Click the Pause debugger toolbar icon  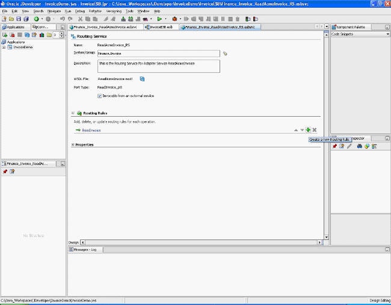(223, 19)
